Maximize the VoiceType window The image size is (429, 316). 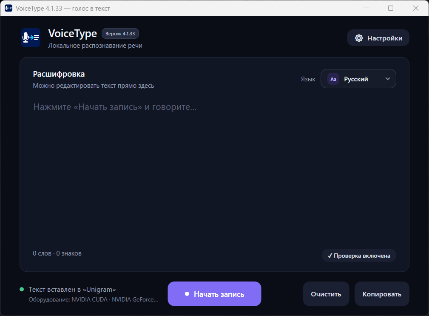coord(391,8)
